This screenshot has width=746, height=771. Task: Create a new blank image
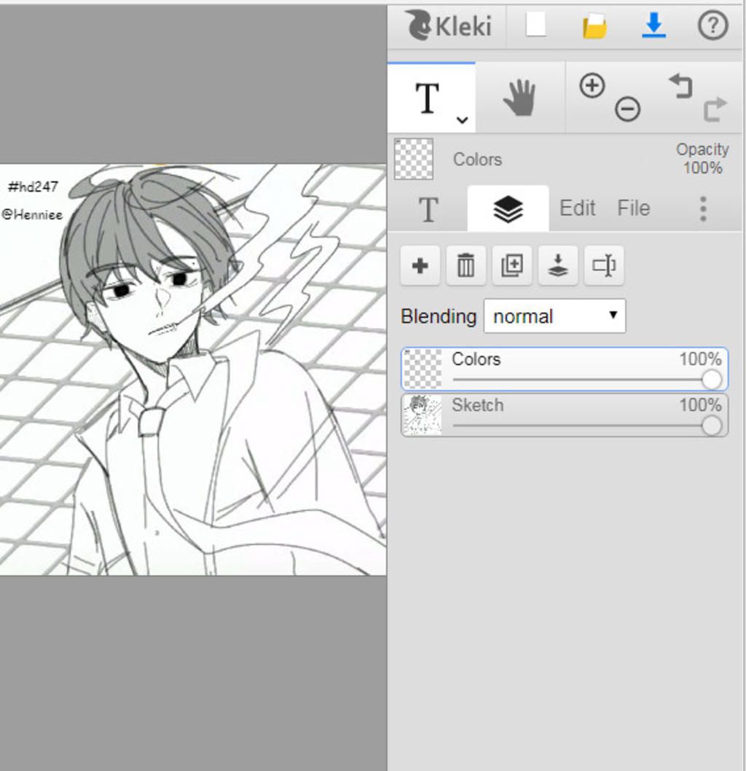535,25
